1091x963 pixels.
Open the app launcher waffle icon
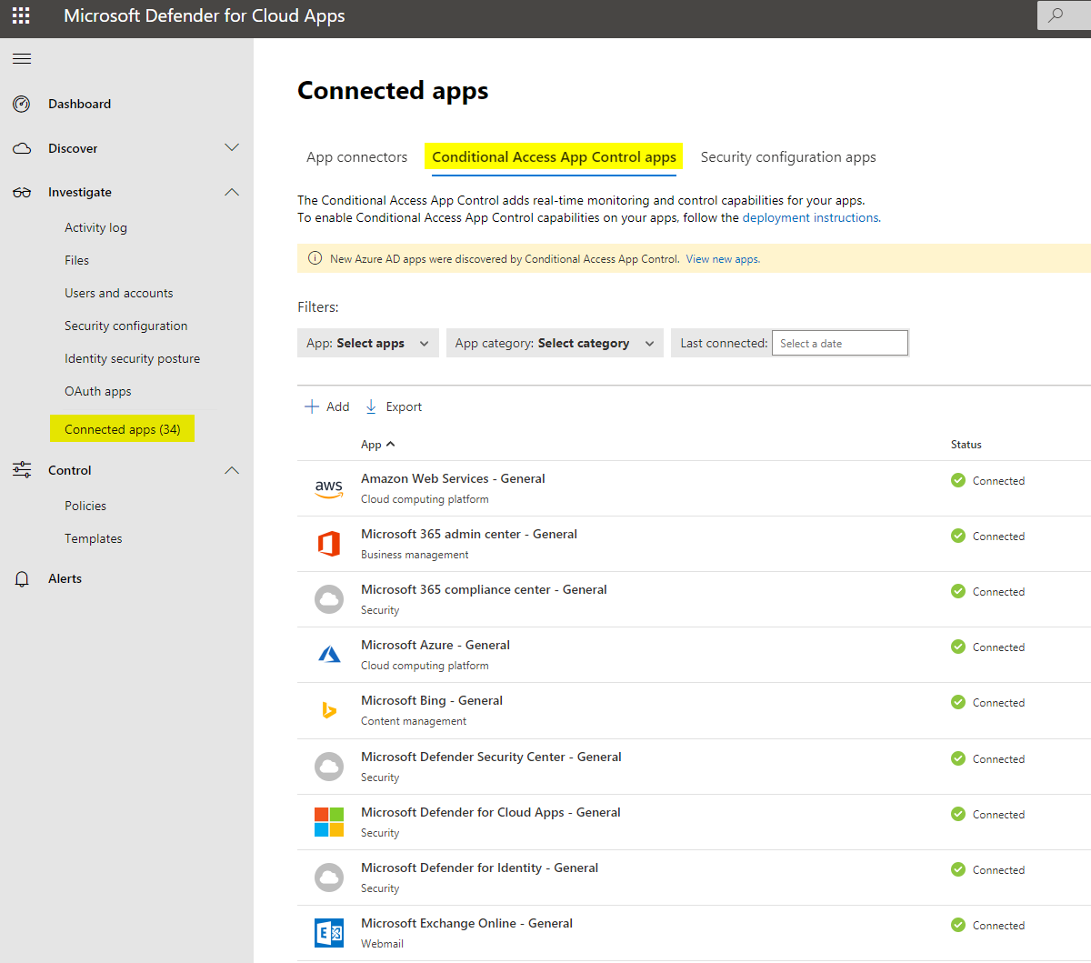[21, 15]
